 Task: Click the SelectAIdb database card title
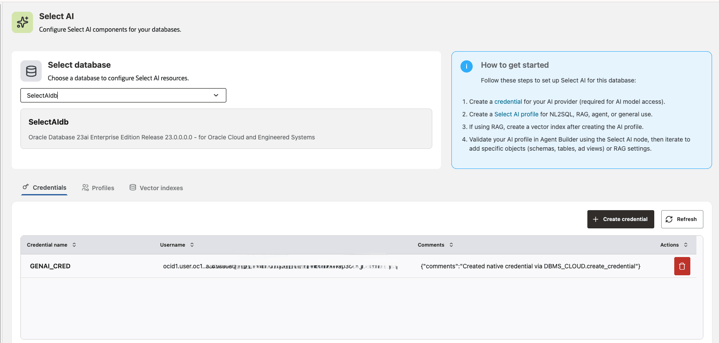tap(49, 122)
